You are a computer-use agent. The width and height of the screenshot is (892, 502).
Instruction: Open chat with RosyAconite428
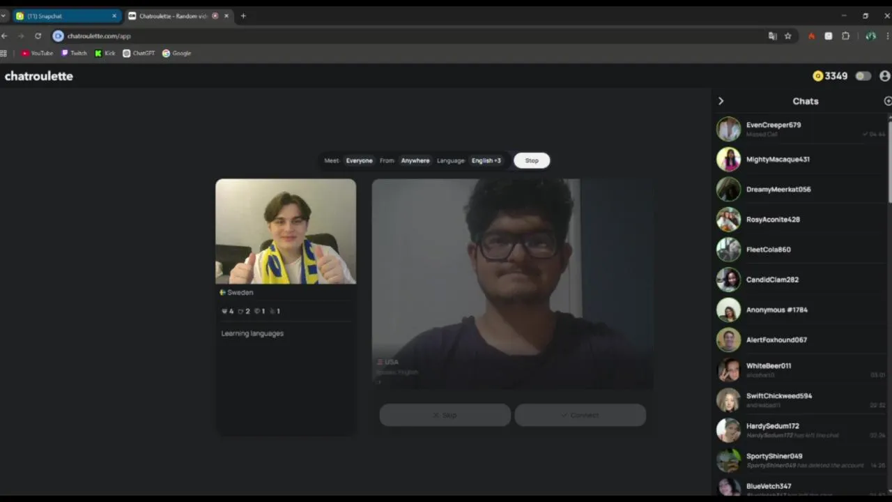point(801,219)
